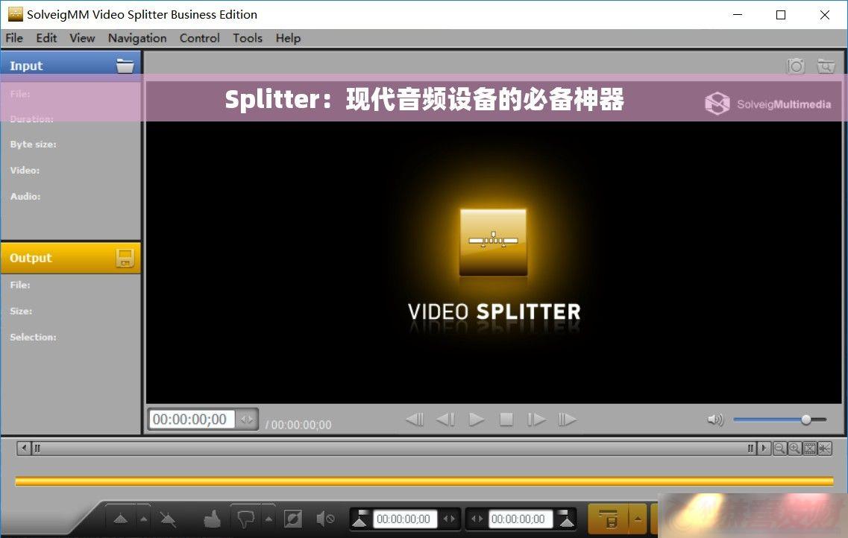Screen dimensions: 848x538
Task: Click the current time position field
Action: [191, 420]
